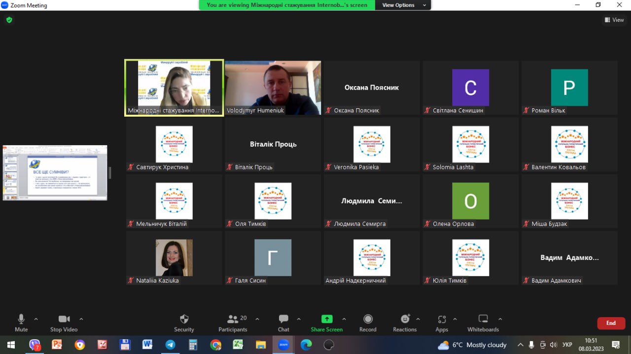Select the shared presentation screen thumbnail
This screenshot has height=354, width=631.
[x=55, y=173]
